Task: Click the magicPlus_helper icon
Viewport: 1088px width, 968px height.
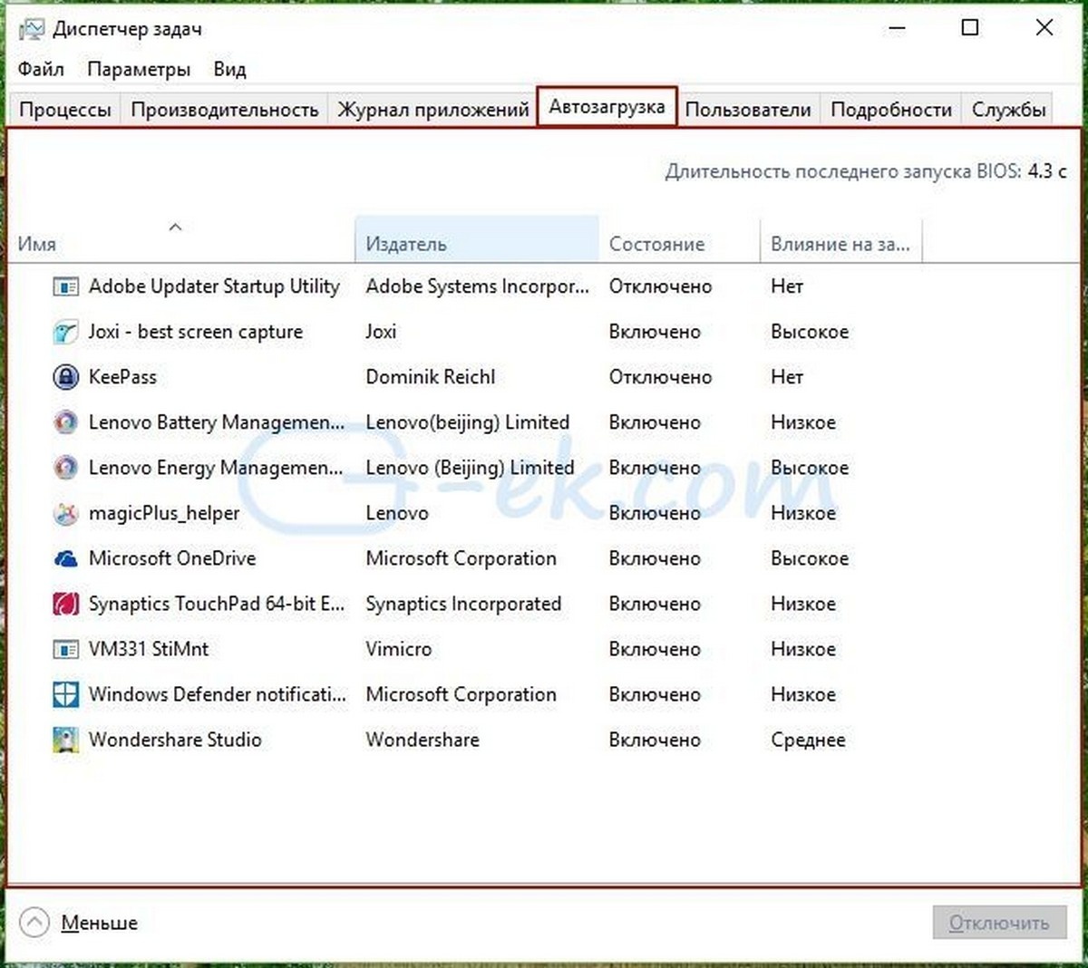Action: pyautogui.click(x=65, y=514)
